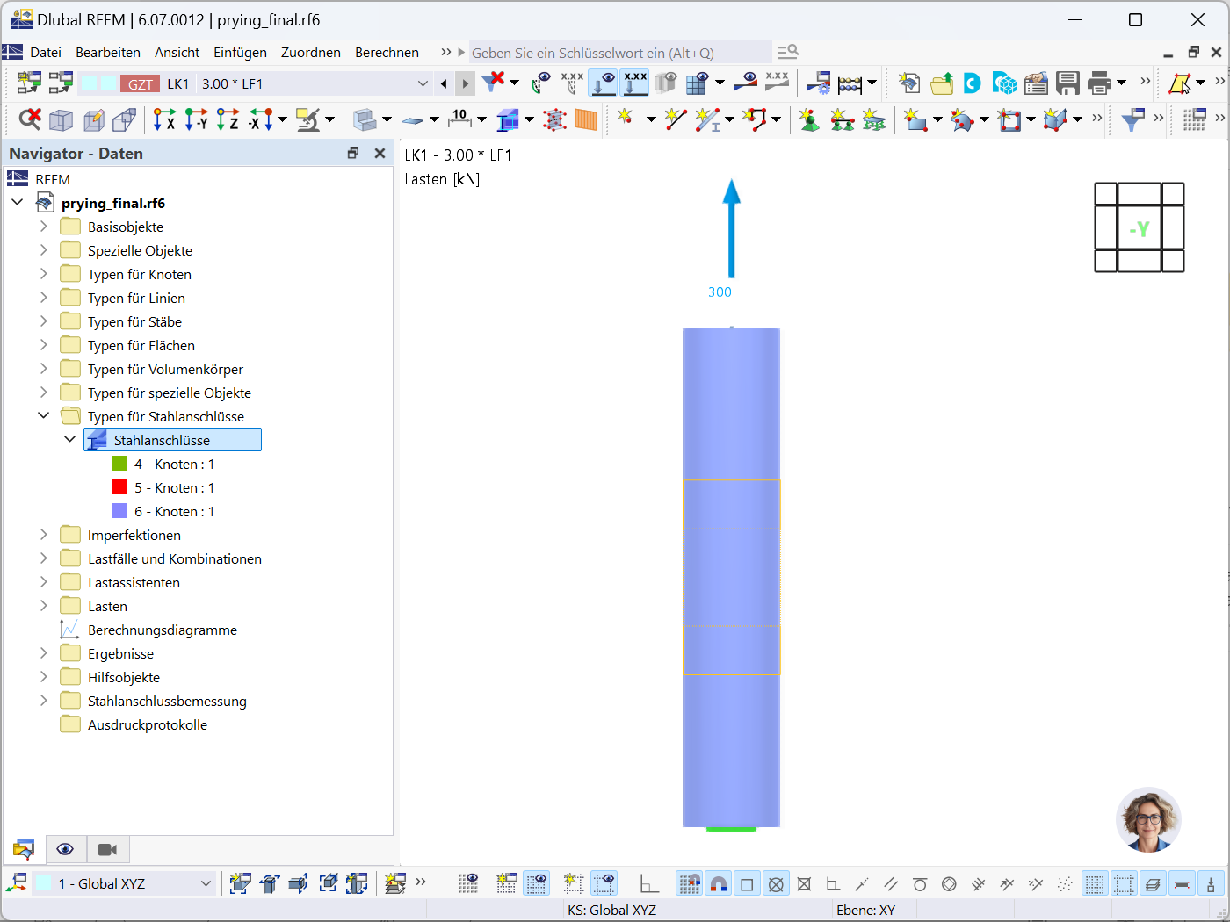Click the save file floppy icon
Viewport: 1230px width, 922px height.
(x=1067, y=83)
